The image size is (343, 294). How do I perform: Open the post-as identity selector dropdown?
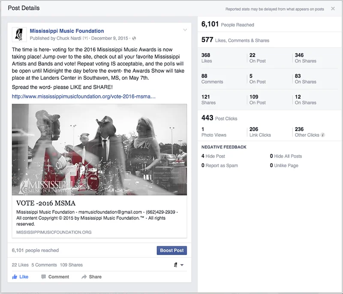point(178,265)
